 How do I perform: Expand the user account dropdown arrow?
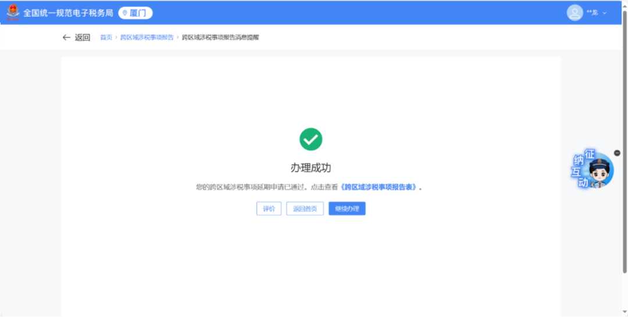(x=605, y=13)
